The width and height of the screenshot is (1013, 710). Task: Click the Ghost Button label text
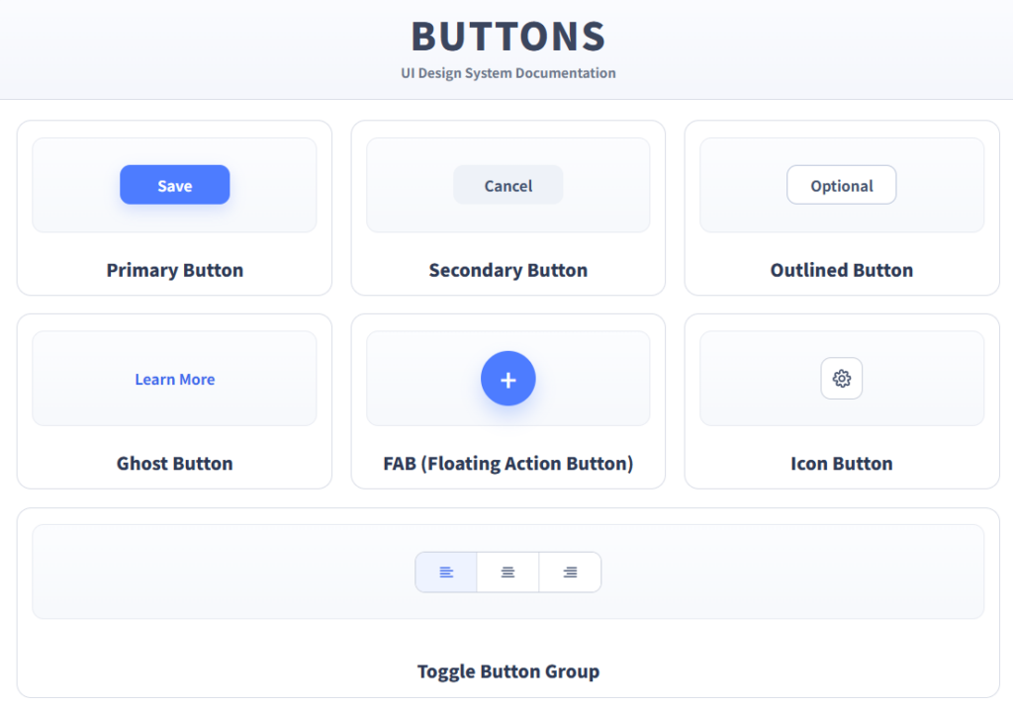(174, 463)
